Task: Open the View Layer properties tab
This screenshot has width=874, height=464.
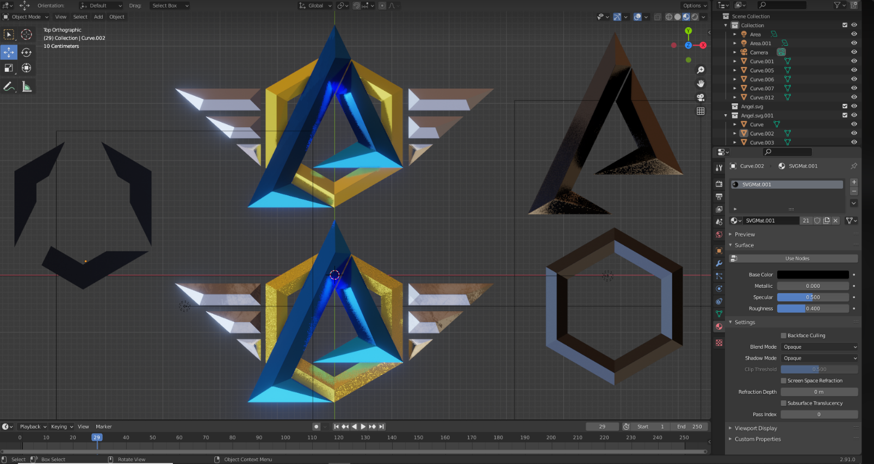Action: tap(719, 209)
